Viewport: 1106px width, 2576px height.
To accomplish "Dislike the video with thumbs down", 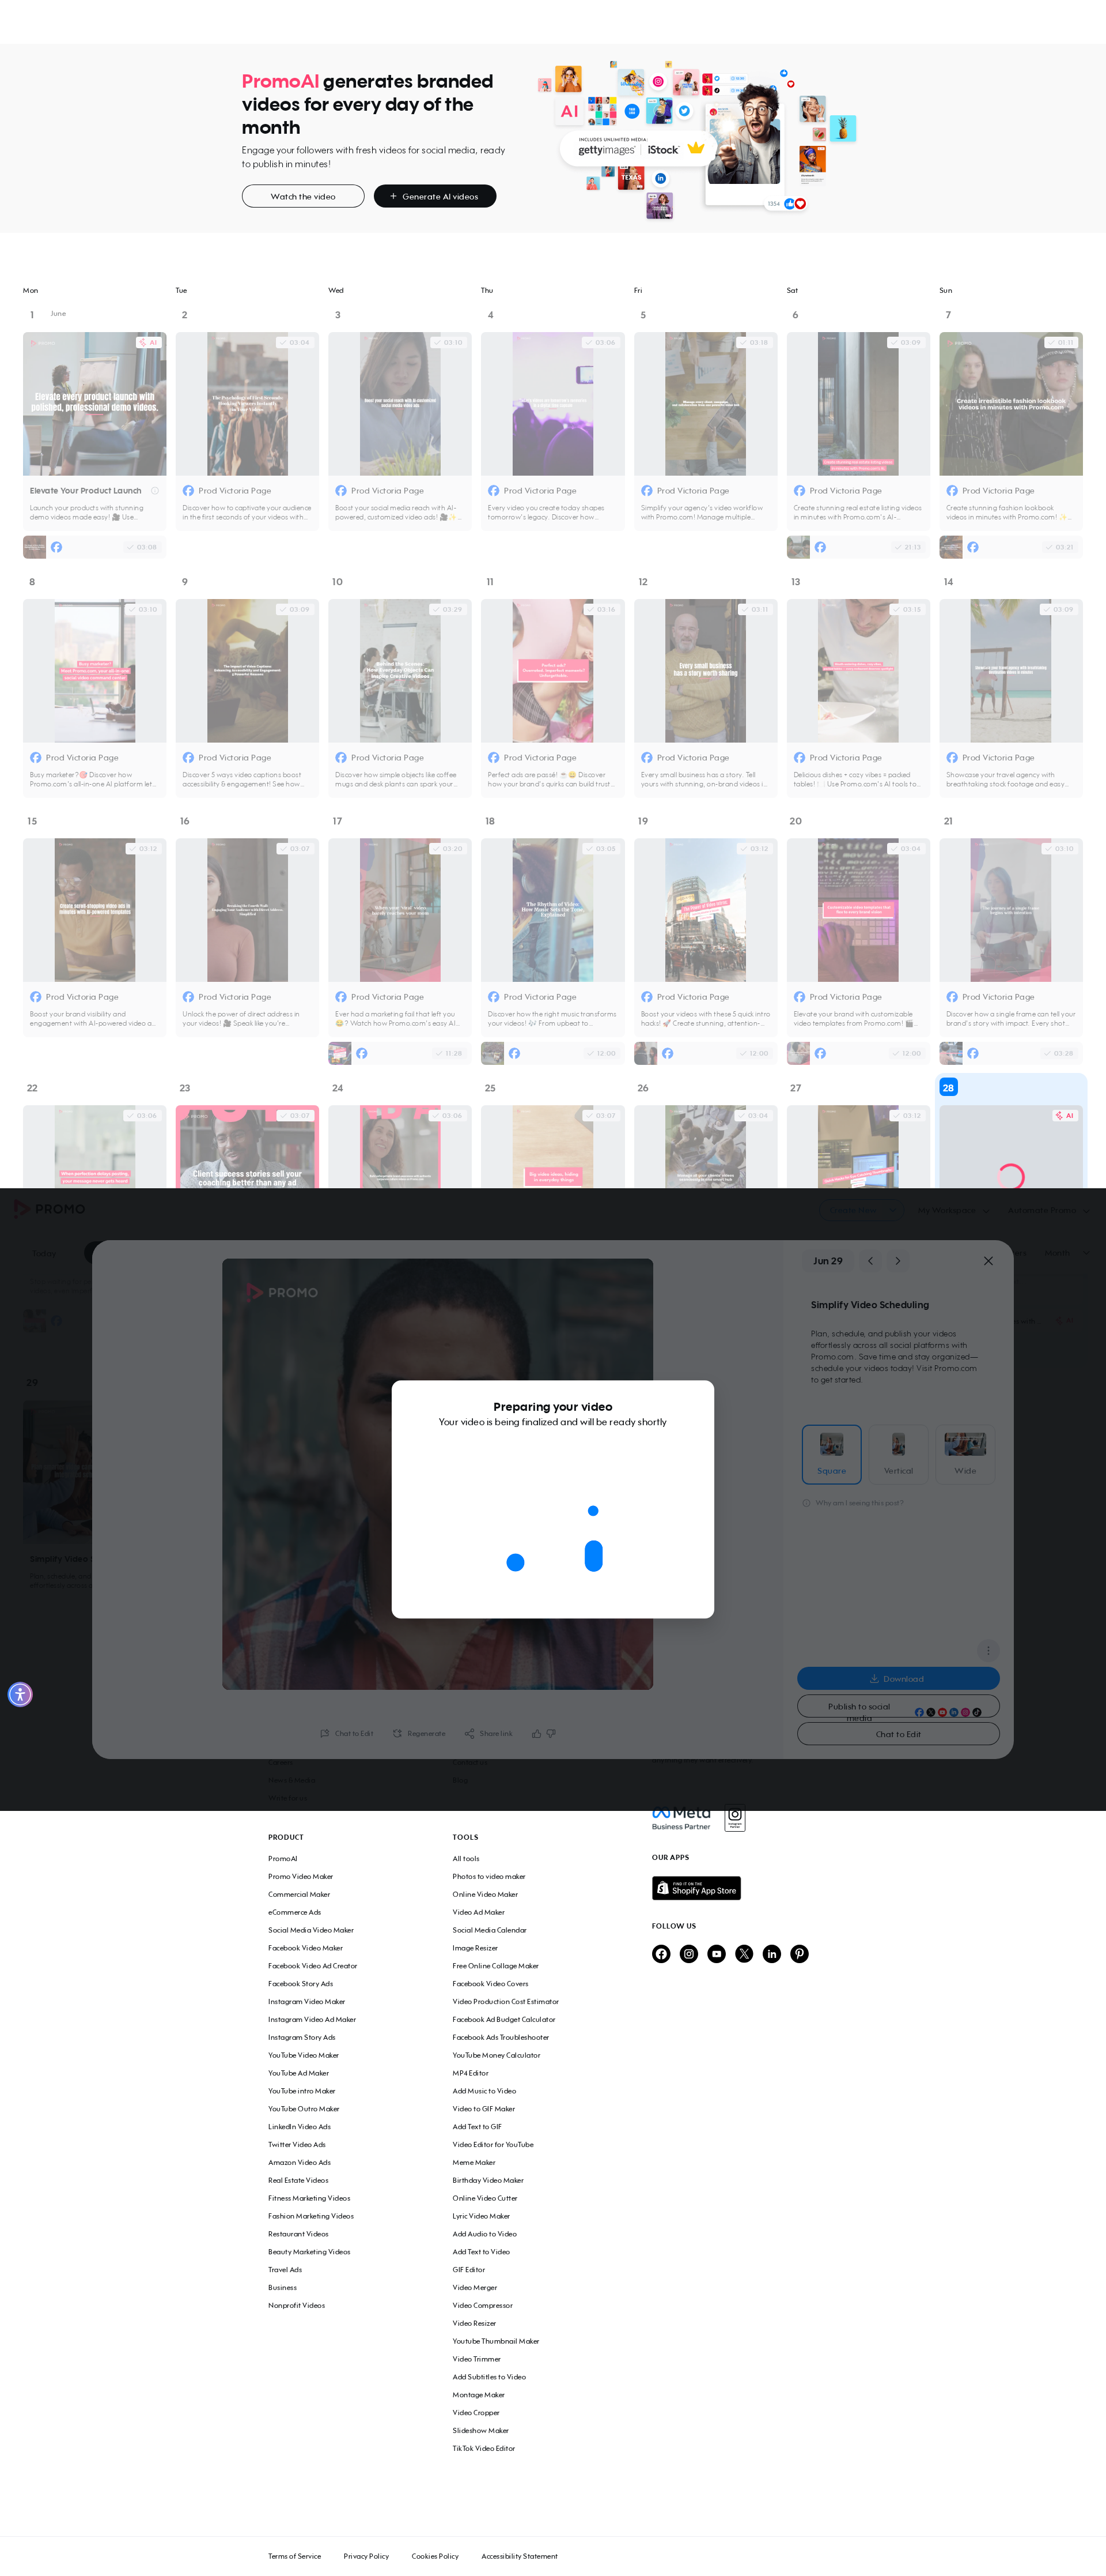I will (551, 1733).
